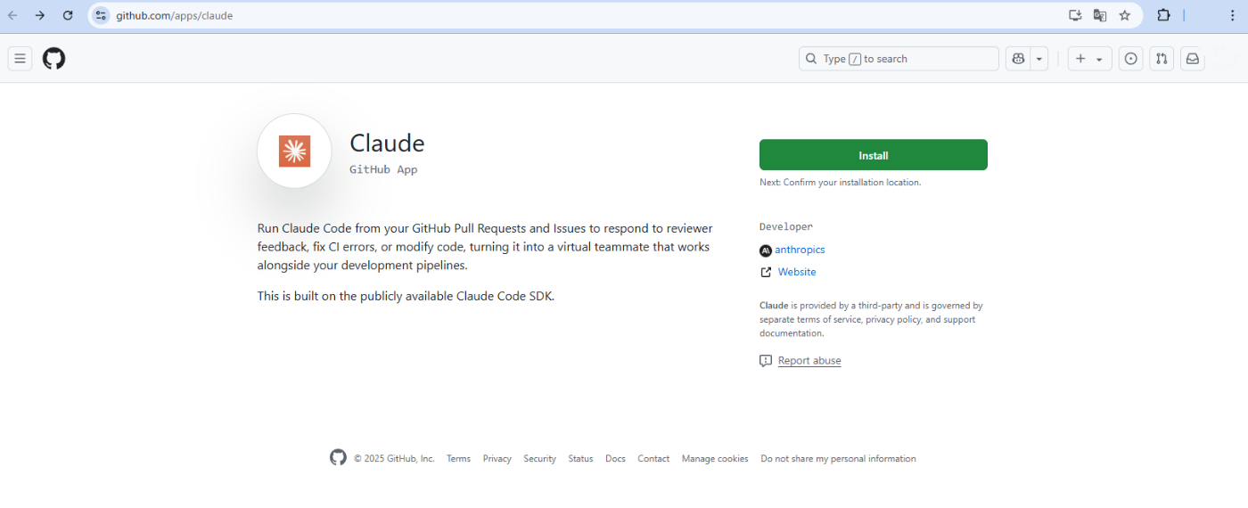Click the 'Developer' section label
The width and height of the screenshot is (1248, 508).
point(786,227)
